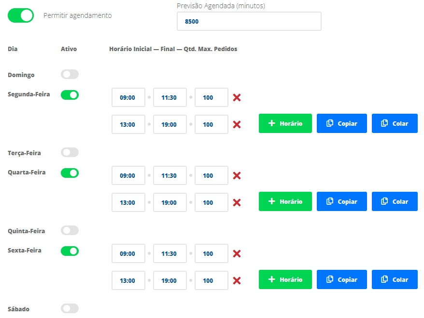
Task: Delete Quarta-Feira 13:00–19:00 time slot
Action: pyautogui.click(x=237, y=203)
